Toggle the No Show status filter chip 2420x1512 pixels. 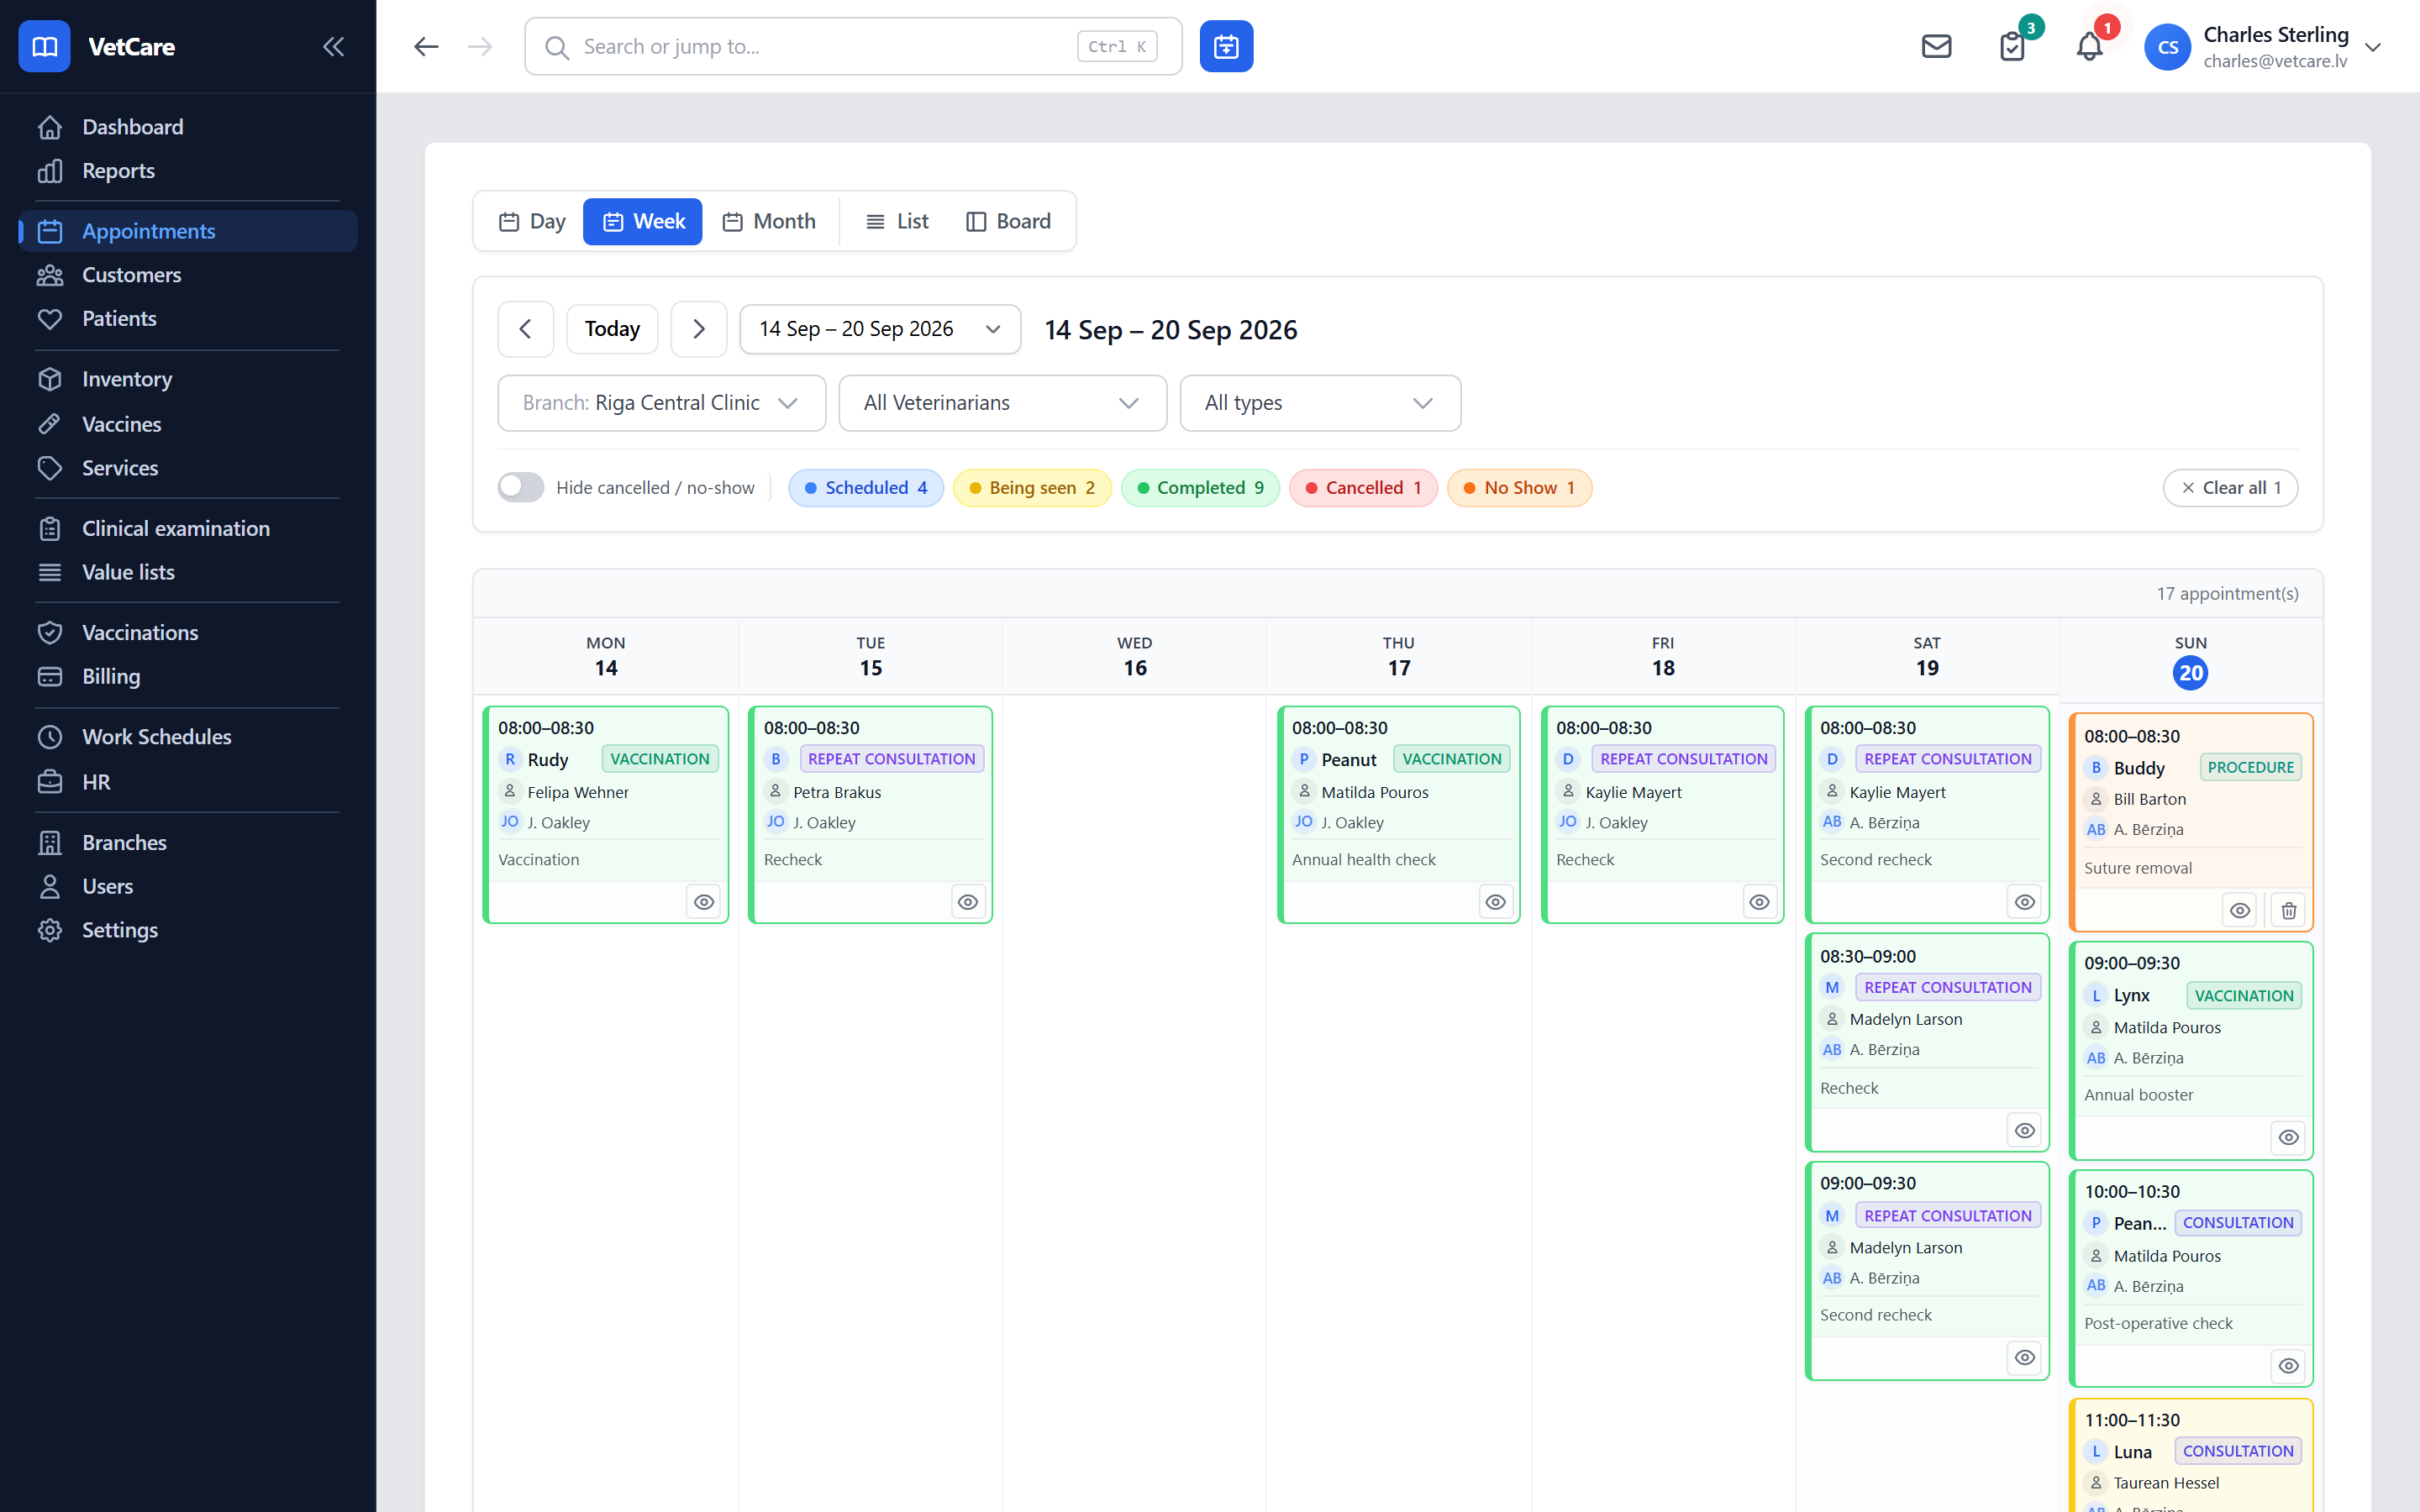point(1519,488)
